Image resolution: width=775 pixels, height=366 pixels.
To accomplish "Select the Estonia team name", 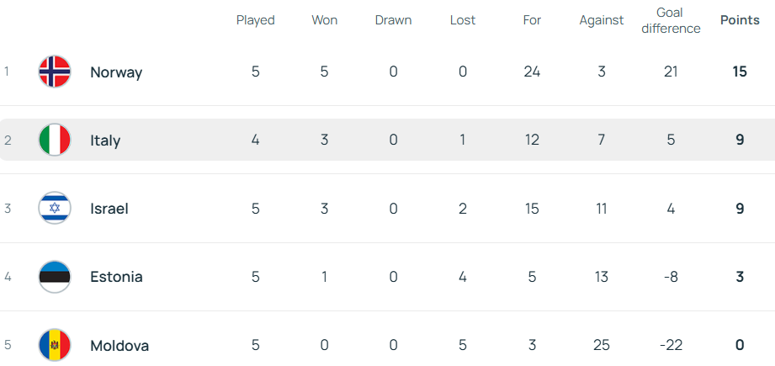I will (x=116, y=277).
